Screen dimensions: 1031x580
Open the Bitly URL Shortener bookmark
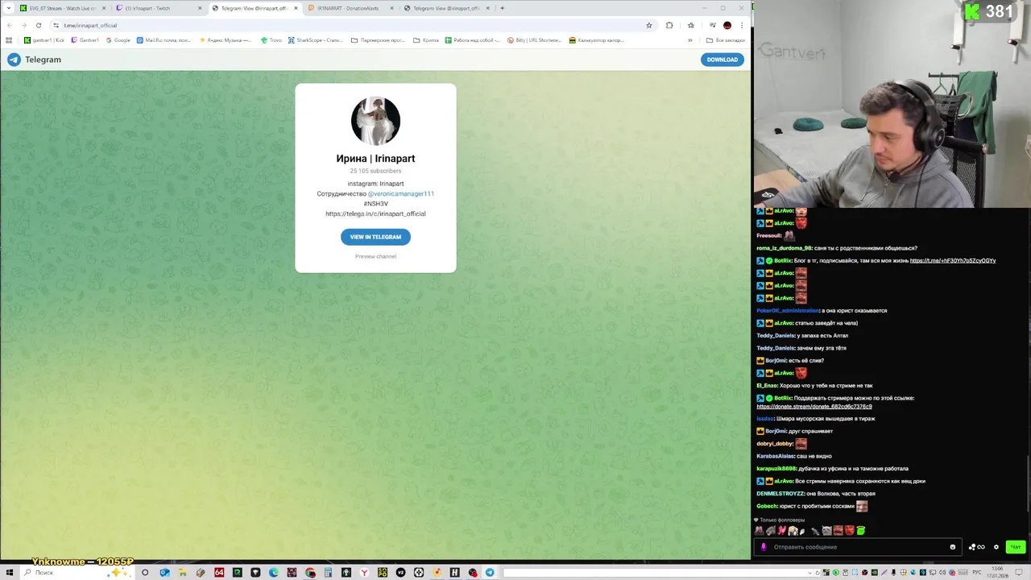click(x=534, y=40)
